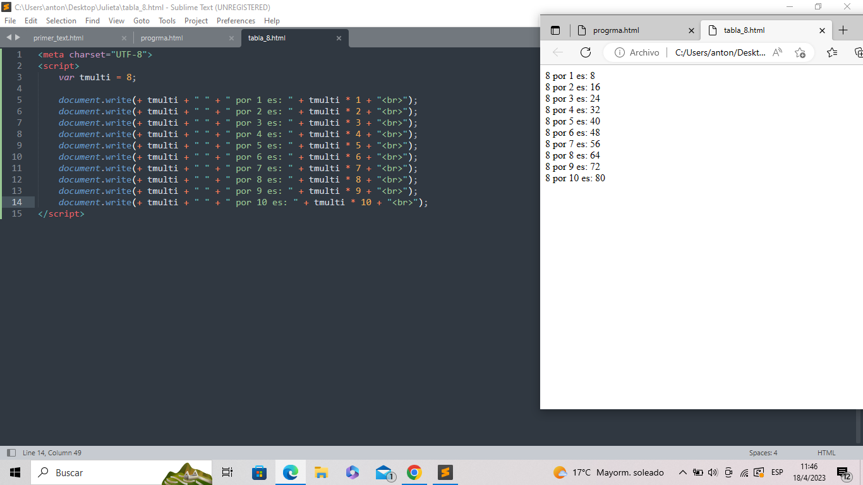
Task: Open the Goto menu
Action: pyautogui.click(x=142, y=21)
